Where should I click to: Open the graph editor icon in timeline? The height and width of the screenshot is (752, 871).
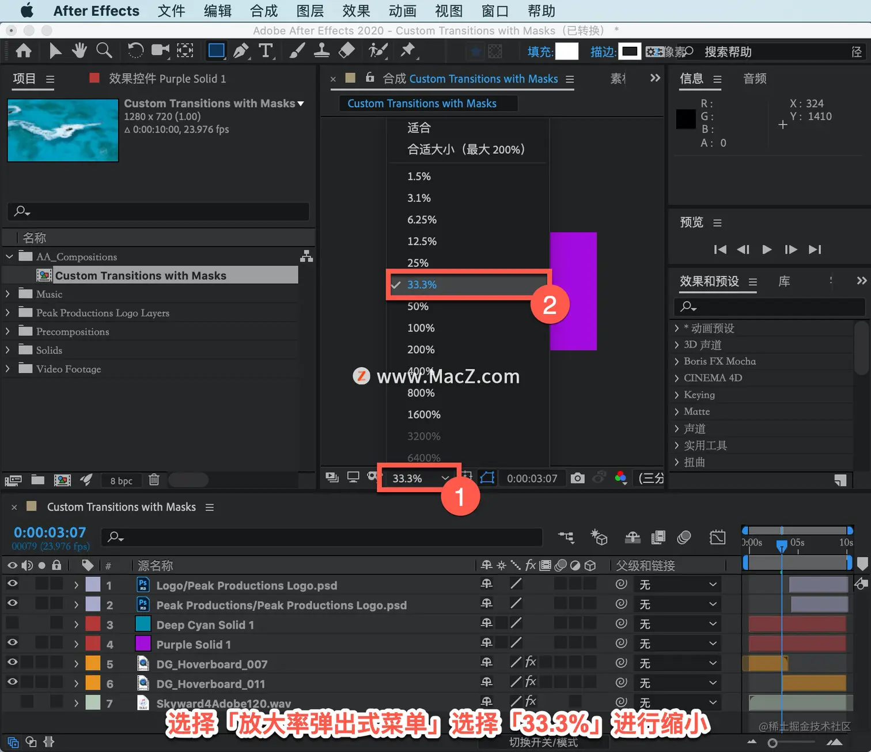pos(718,537)
